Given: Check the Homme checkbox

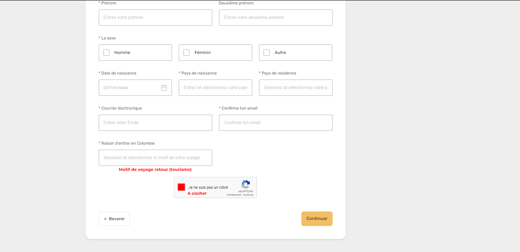Looking at the screenshot, I should pyautogui.click(x=106, y=53).
